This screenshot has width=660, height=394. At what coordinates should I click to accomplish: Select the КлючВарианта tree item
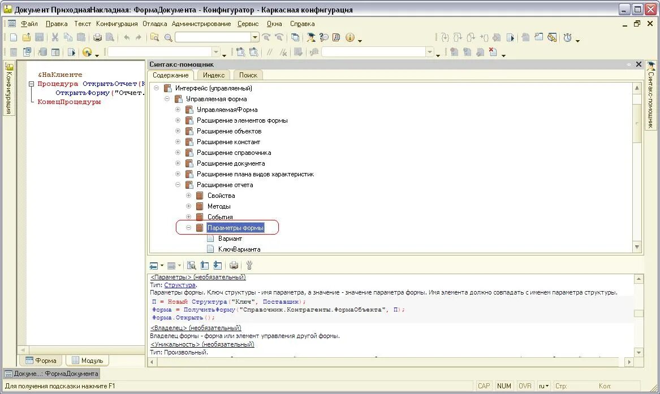239,249
